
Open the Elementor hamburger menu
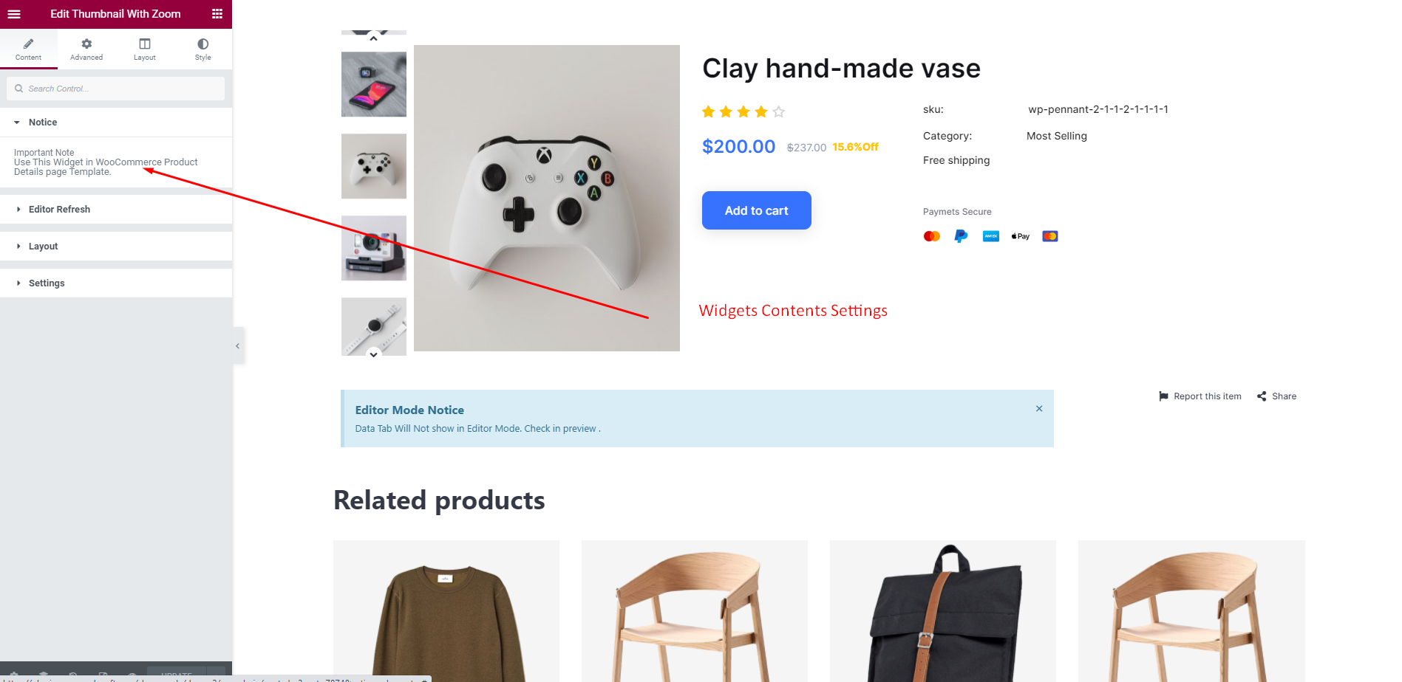[14, 14]
